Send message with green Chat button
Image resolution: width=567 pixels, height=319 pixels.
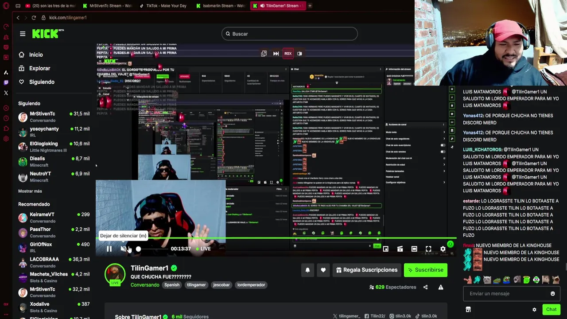551,310
